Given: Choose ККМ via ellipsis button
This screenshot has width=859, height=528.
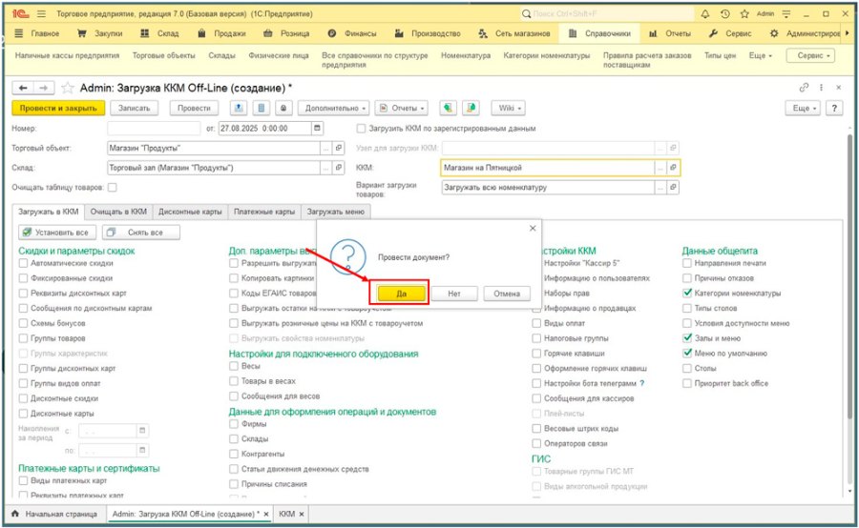Looking at the screenshot, I should tap(660, 168).
